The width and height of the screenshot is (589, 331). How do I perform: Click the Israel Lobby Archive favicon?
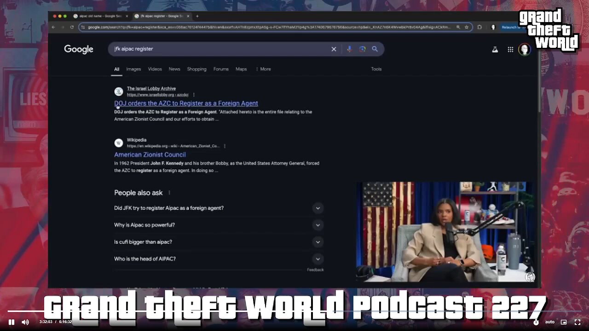pos(119,91)
